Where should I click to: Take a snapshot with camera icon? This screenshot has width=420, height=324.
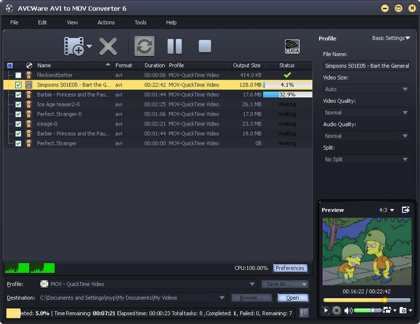[403, 310]
